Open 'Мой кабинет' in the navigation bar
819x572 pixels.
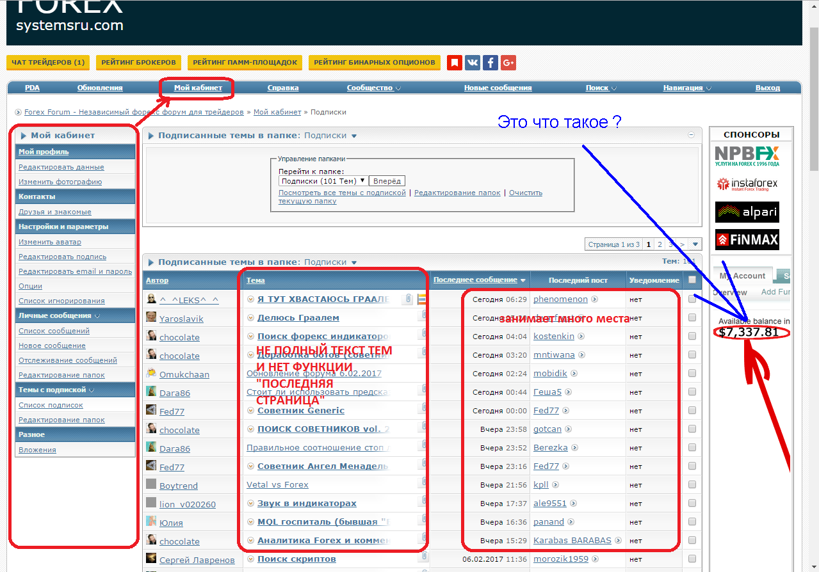coord(198,88)
